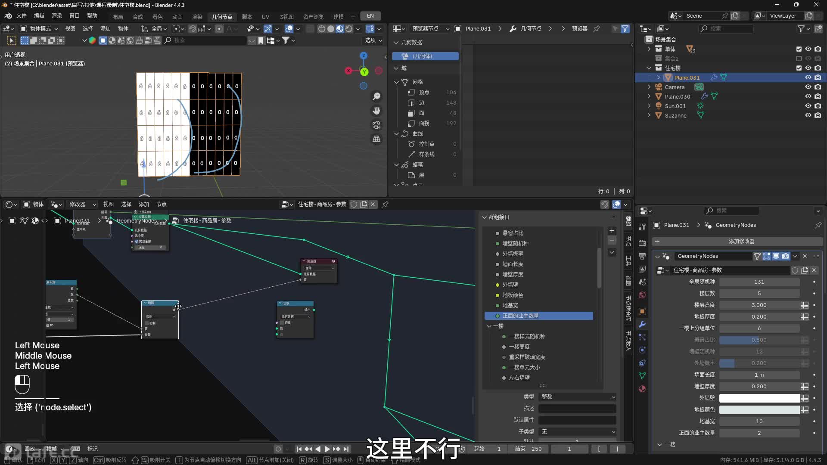Viewport: 827px width, 465px height.
Task: Click the outliner 搜索 search field
Action: (726, 29)
